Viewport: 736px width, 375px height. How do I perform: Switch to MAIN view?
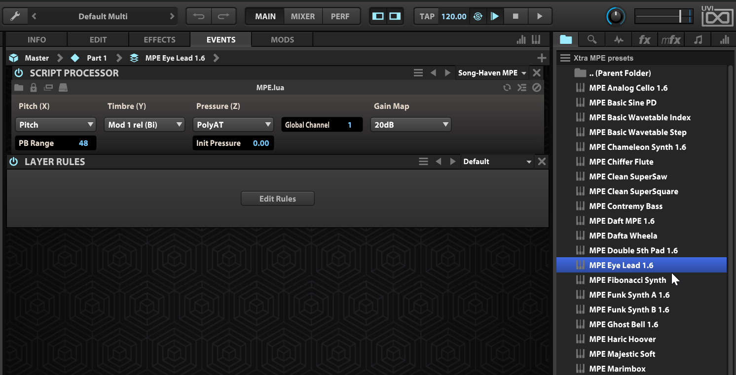(265, 16)
